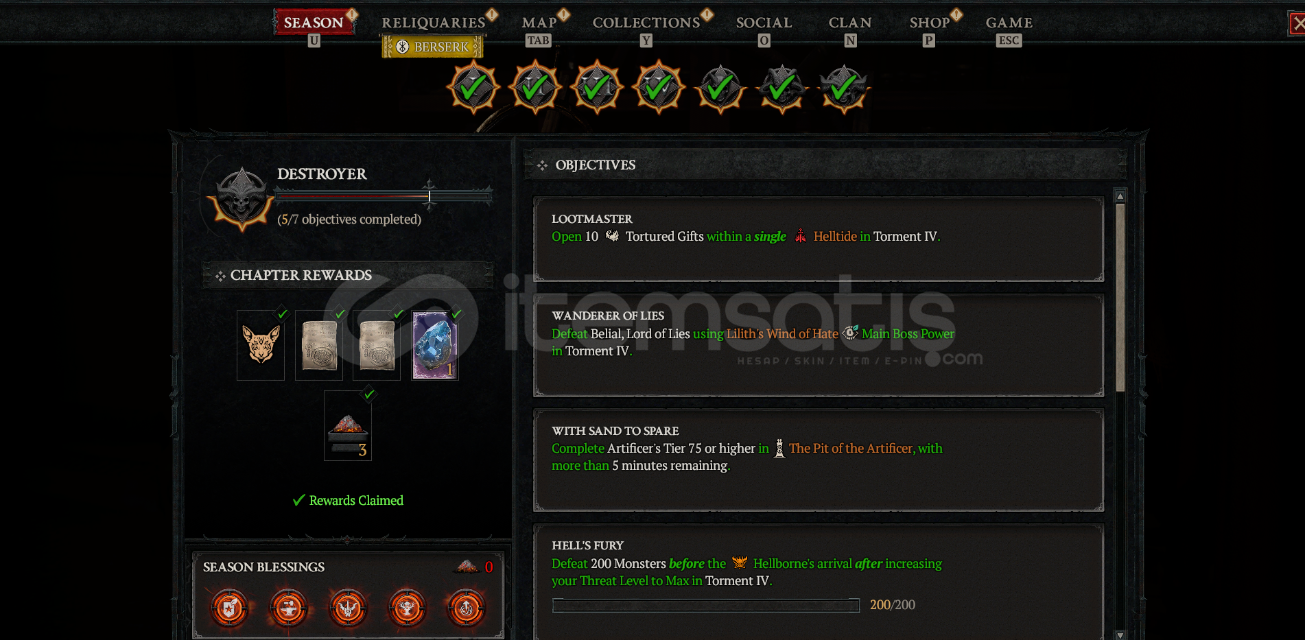
Task: Select the blue crystal reward card
Action: click(435, 345)
